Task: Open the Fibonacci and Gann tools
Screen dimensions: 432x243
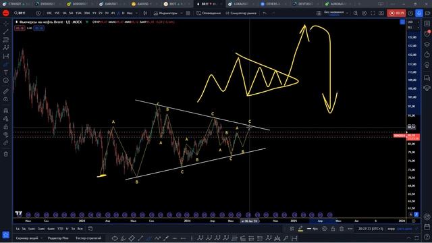Action: tap(6, 40)
